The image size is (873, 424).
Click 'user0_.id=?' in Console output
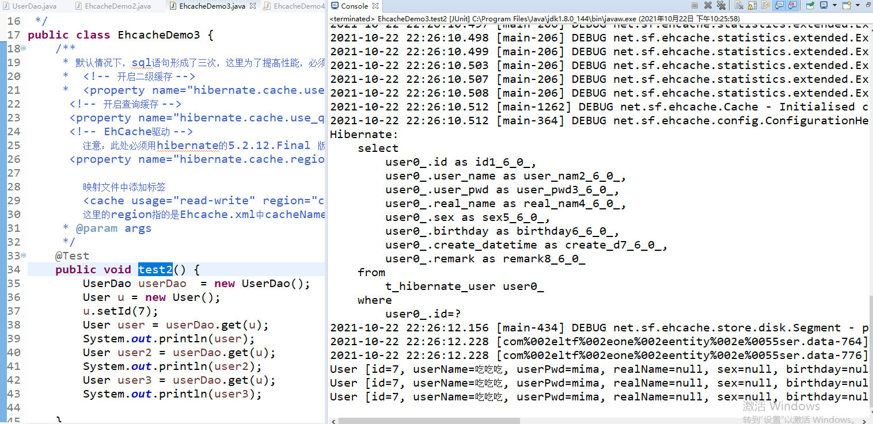point(423,314)
